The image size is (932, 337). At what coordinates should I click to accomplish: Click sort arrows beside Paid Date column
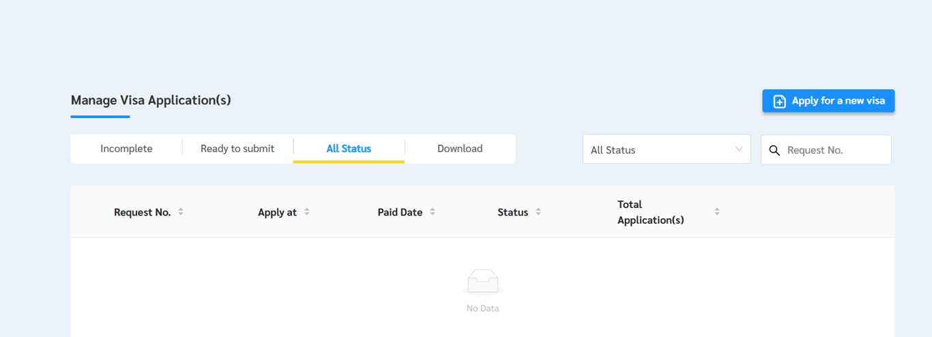pos(433,212)
